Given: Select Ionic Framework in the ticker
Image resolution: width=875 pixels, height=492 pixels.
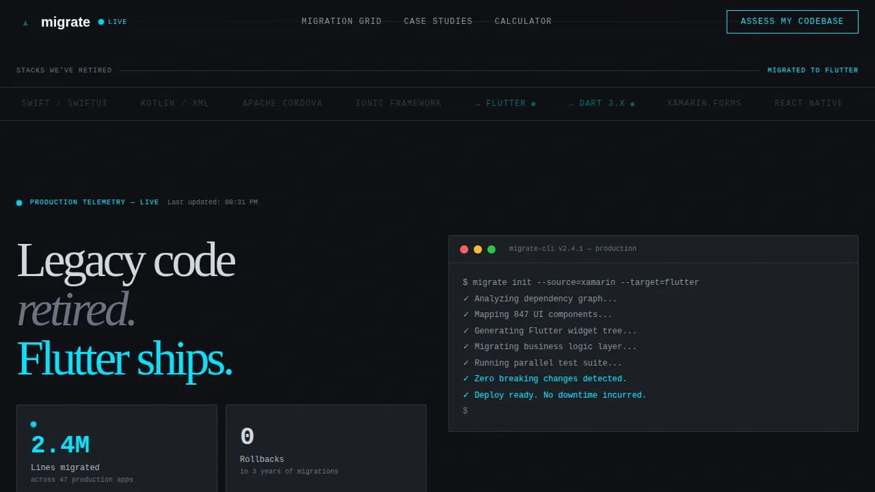Looking at the screenshot, I should pos(399,104).
